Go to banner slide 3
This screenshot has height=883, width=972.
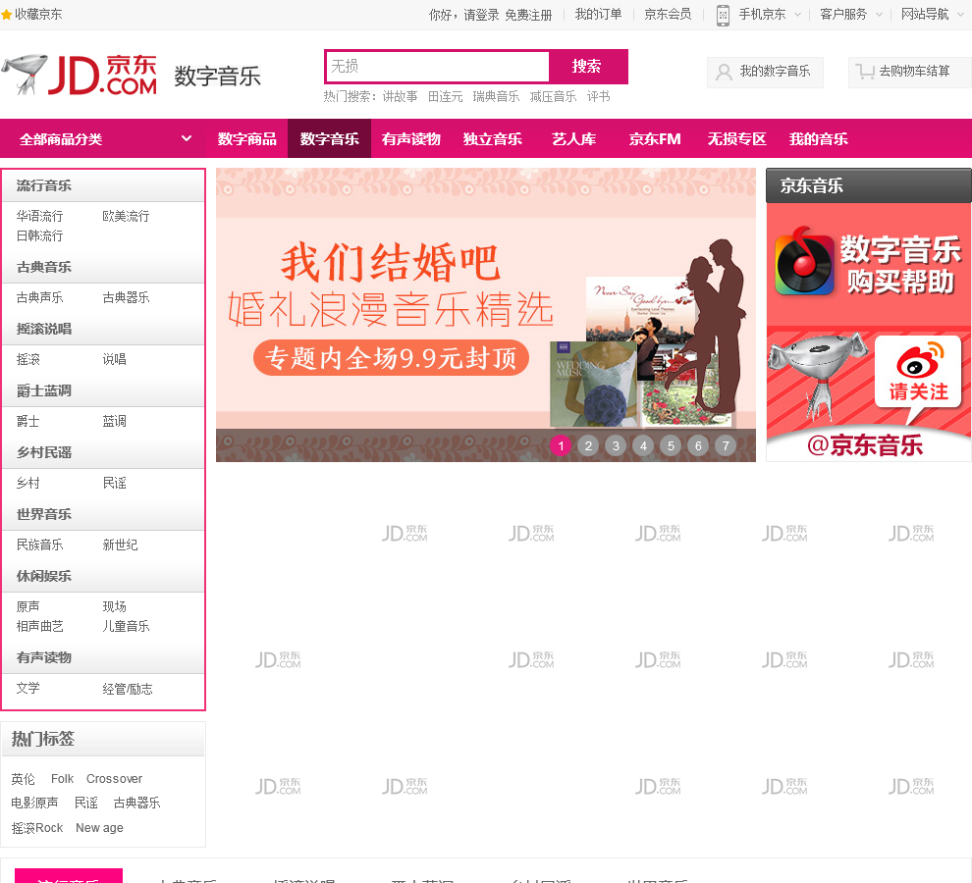[616, 445]
